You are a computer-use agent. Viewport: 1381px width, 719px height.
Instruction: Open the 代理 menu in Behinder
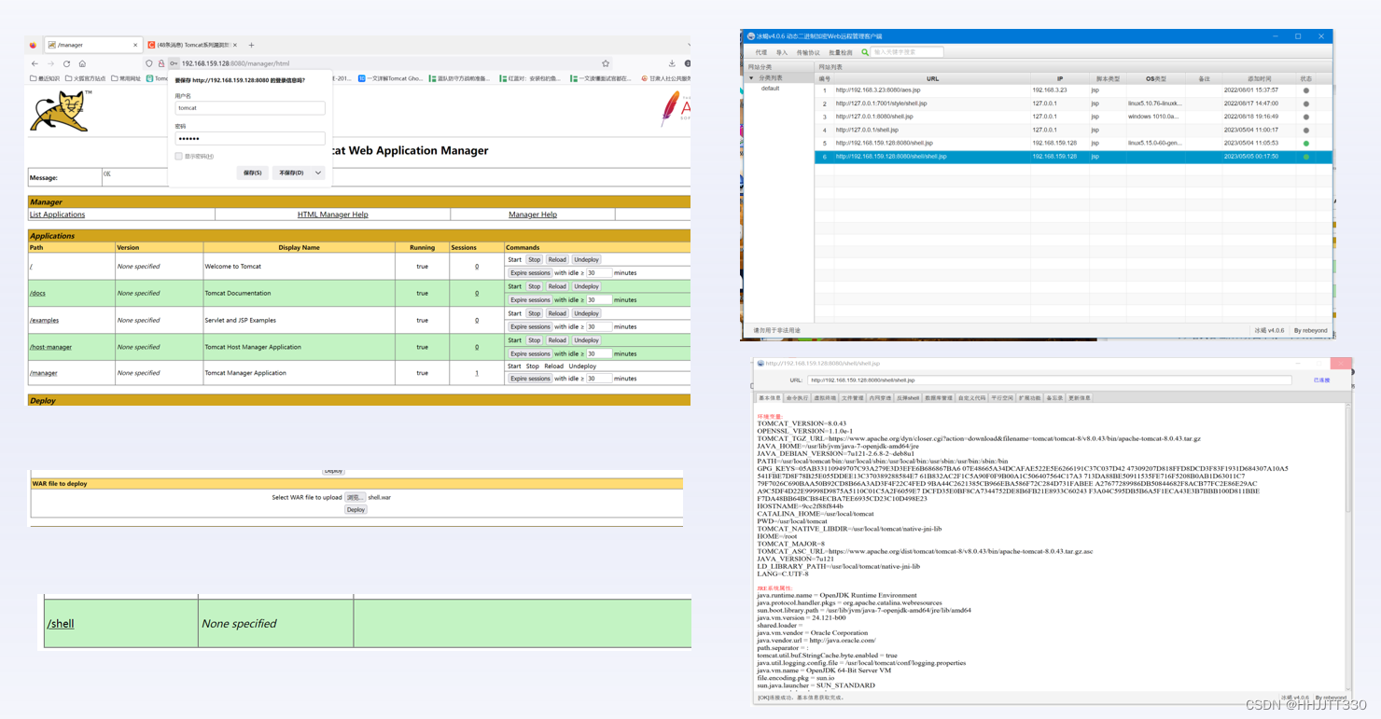[760, 53]
